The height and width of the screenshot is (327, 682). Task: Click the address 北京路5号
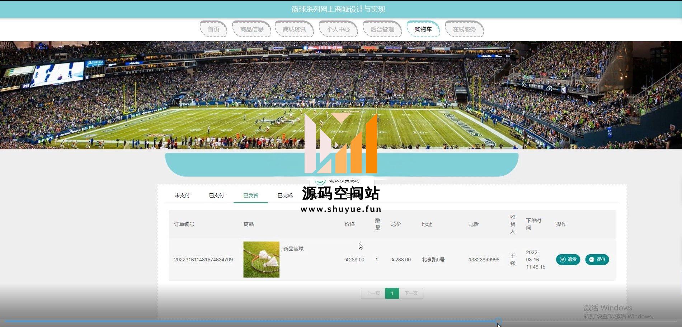tap(433, 260)
